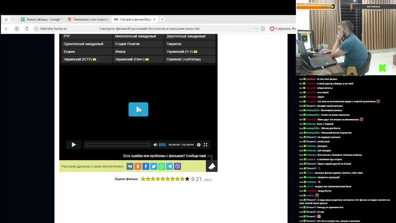Click the film duration text 02:08:44

188,145
